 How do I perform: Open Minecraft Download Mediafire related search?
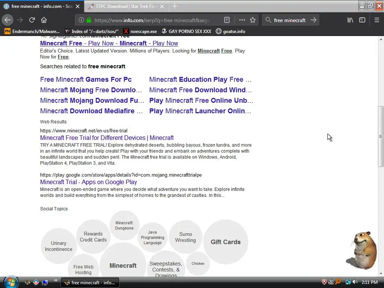[x=91, y=111]
